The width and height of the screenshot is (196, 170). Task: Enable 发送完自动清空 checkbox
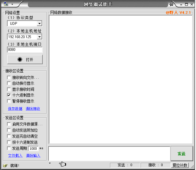pos(9,136)
